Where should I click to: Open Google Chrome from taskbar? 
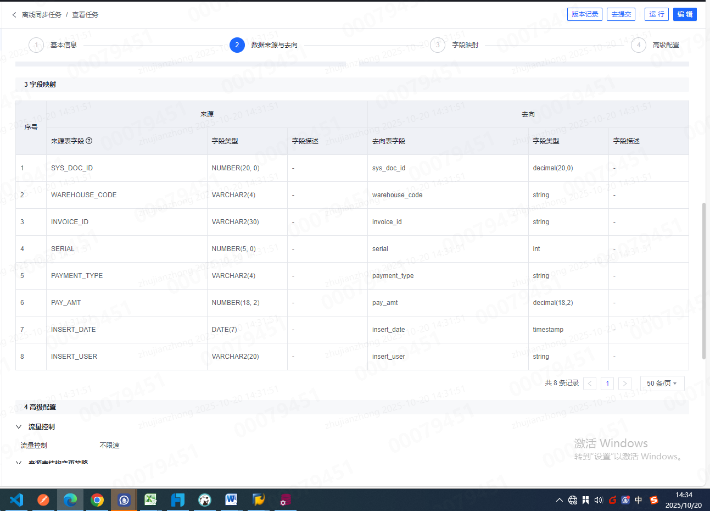click(x=97, y=500)
